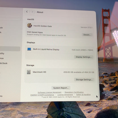
Task: Open Details for Intel-based Apps
Action: point(87,35)
